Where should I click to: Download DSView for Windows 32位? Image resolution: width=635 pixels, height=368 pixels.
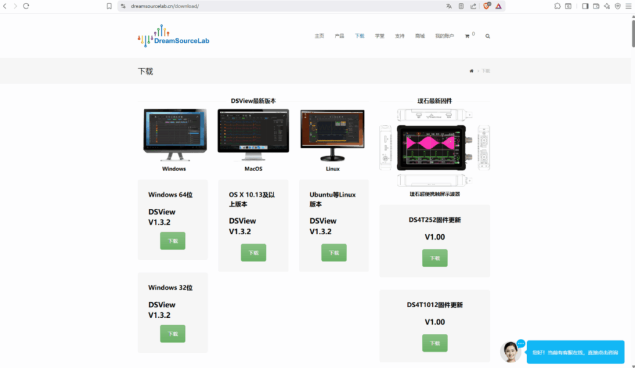pos(172,334)
